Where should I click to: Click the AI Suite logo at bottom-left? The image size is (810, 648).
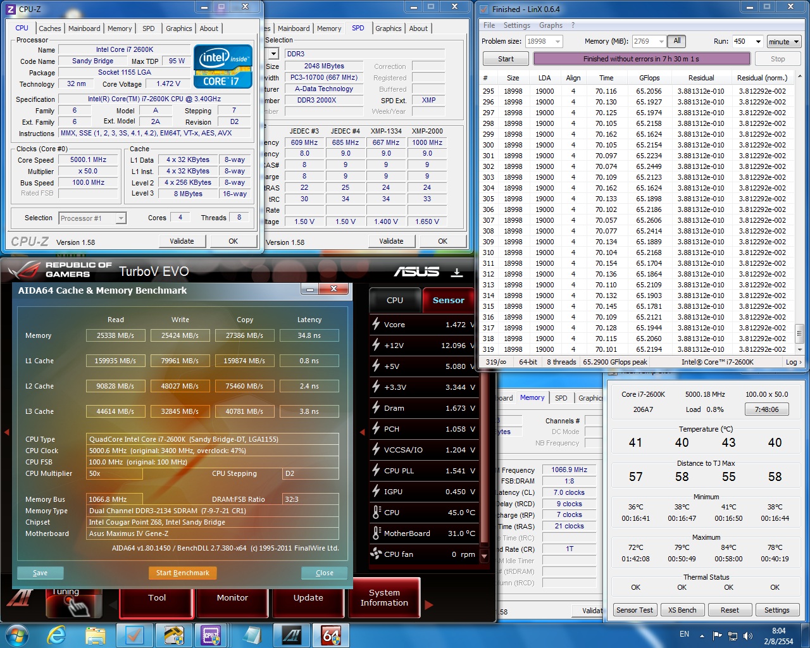(19, 598)
